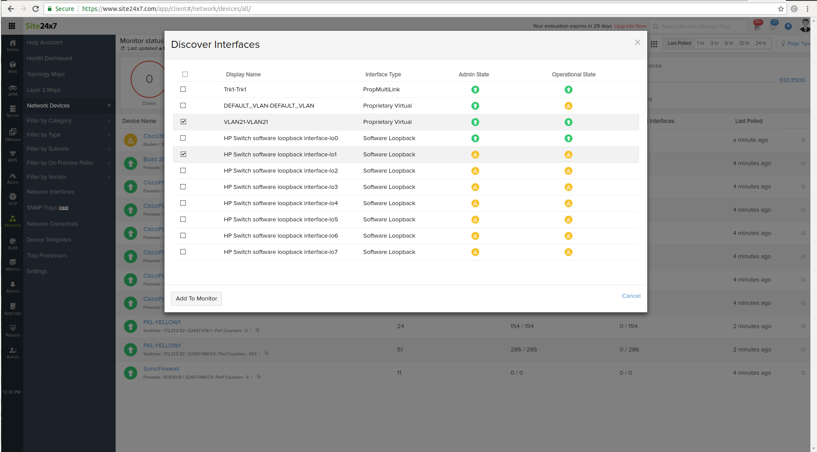Open the Home section in the sidebar
Screen dimensions: 817x452
pos(13,45)
